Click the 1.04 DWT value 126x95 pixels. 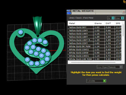coord(108,43)
